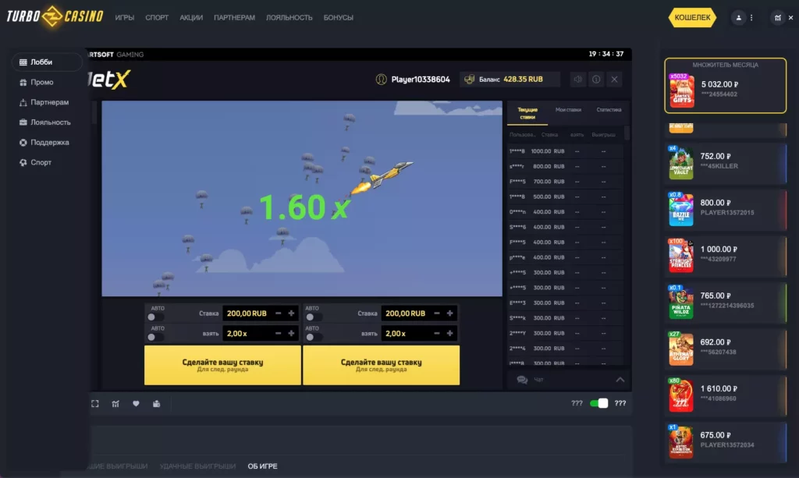
Task: Click the minus icon for the right stake
Action: [x=437, y=313]
